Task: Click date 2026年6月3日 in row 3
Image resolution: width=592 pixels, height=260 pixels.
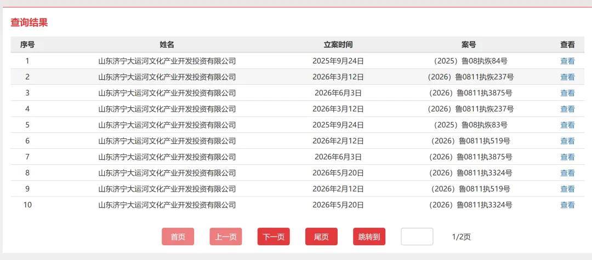Action: (338, 93)
